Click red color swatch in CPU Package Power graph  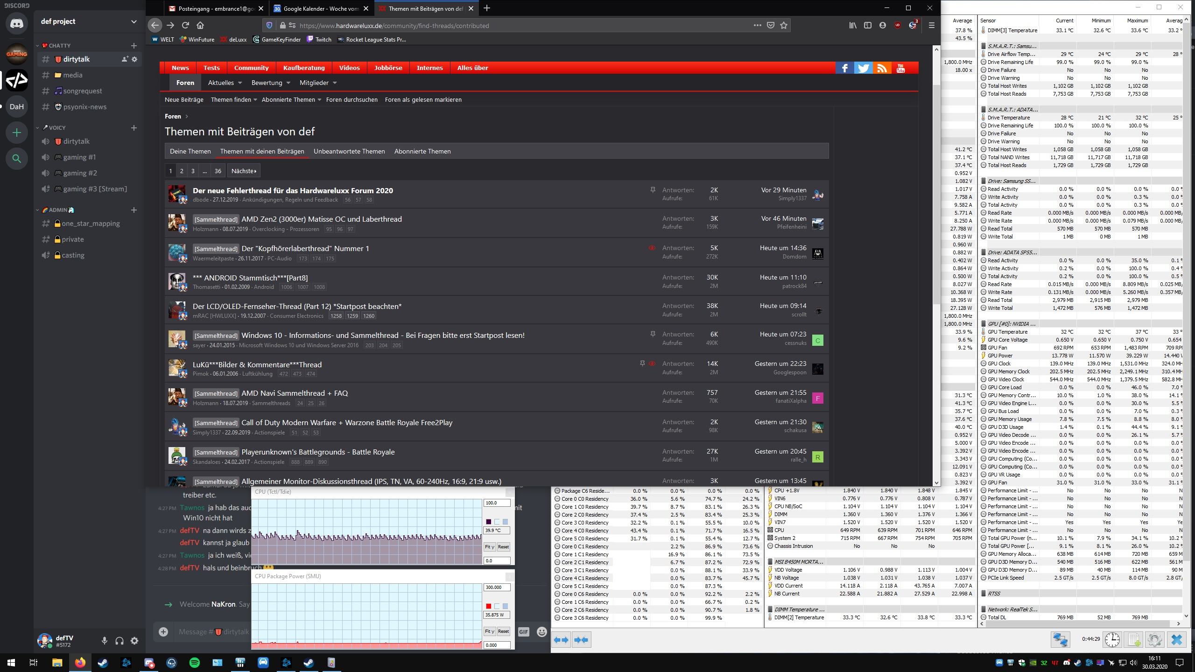(x=488, y=606)
